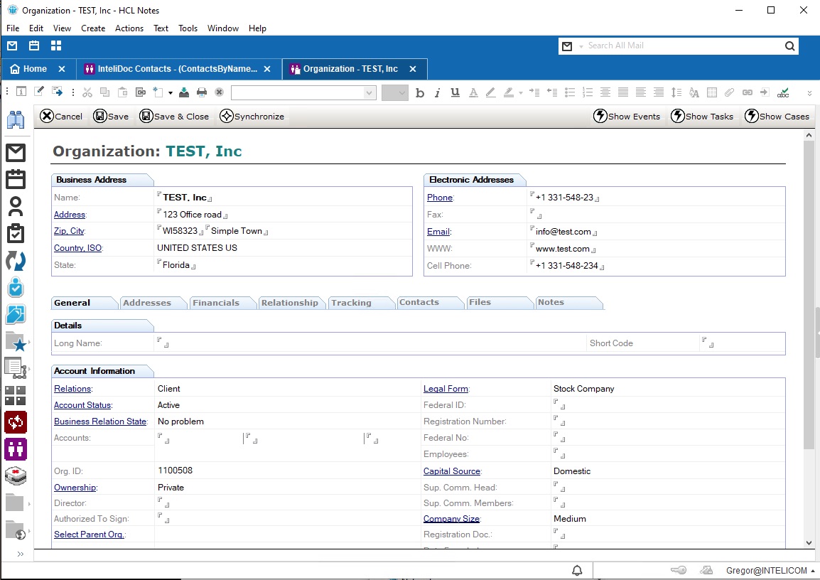Image resolution: width=820 pixels, height=580 pixels.
Task: Click the Show Events button
Action: point(627,116)
